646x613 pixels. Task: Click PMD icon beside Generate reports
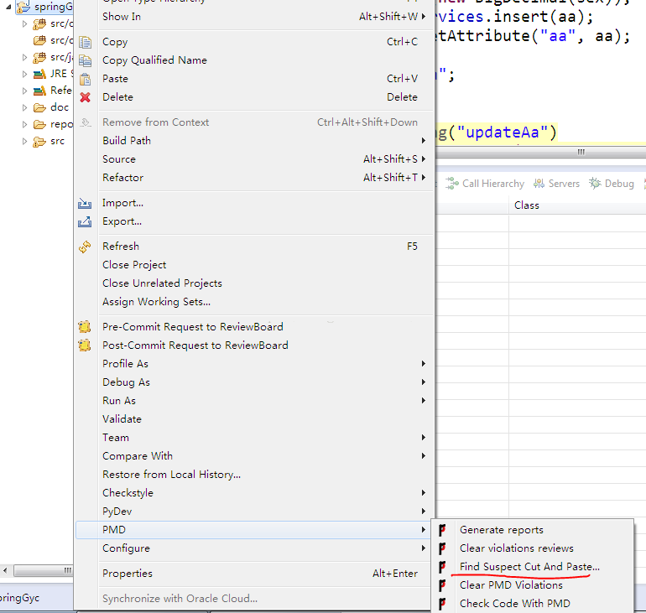(442, 530)
